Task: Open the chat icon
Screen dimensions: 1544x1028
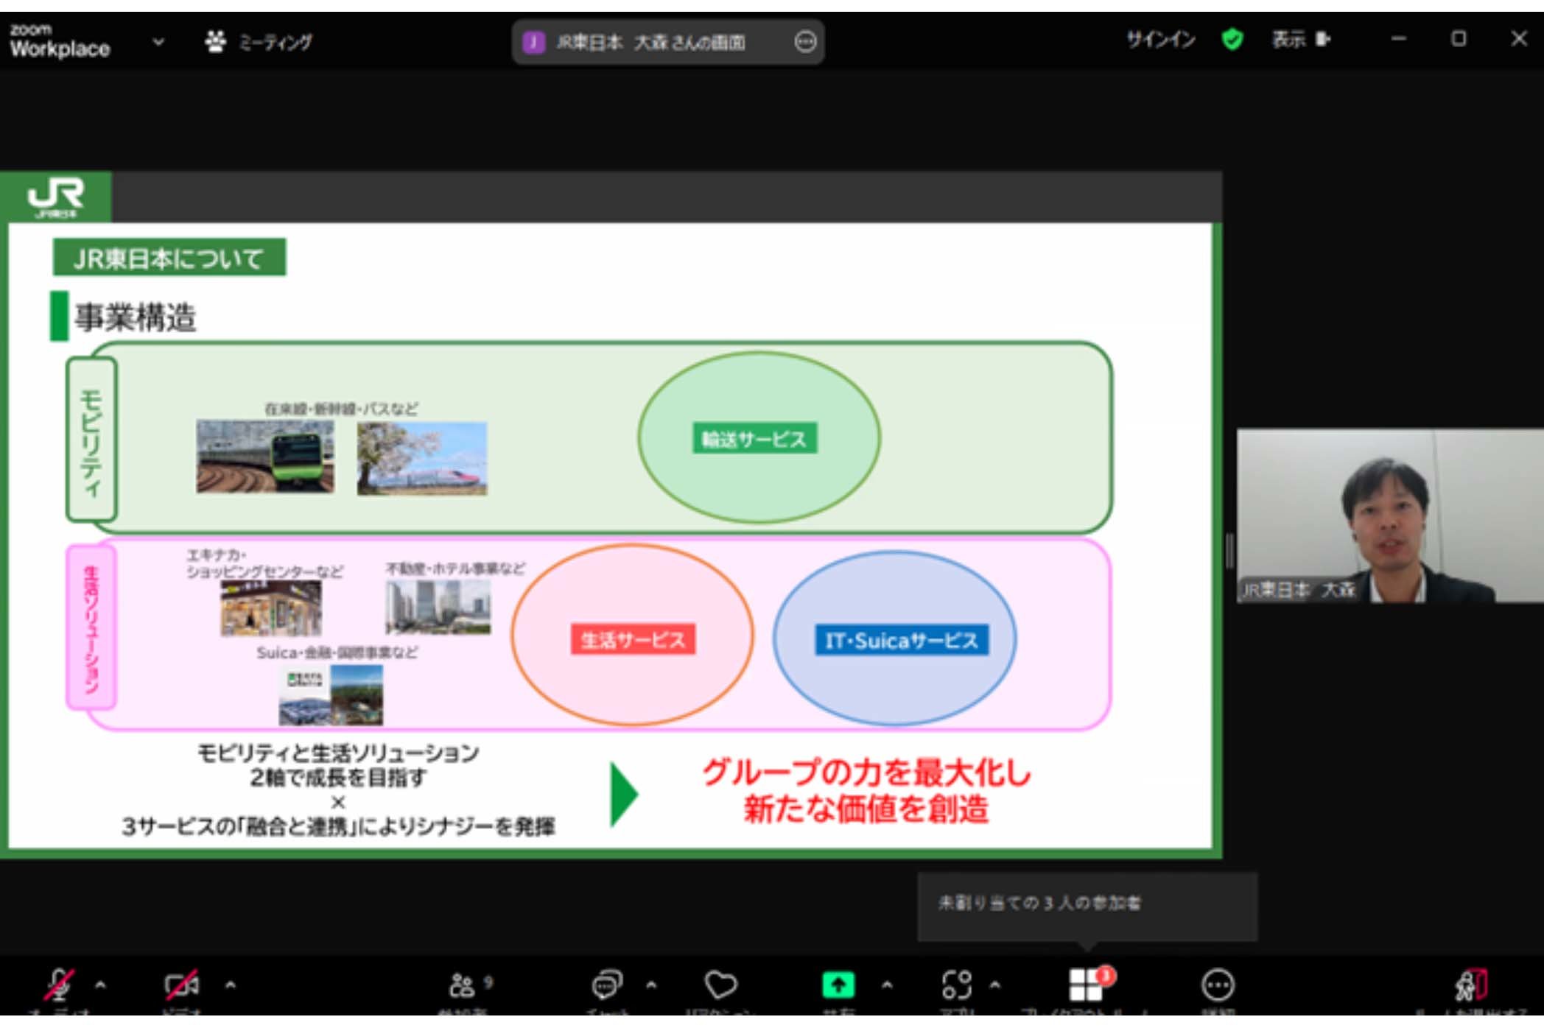Action: (x=607, y=985)
